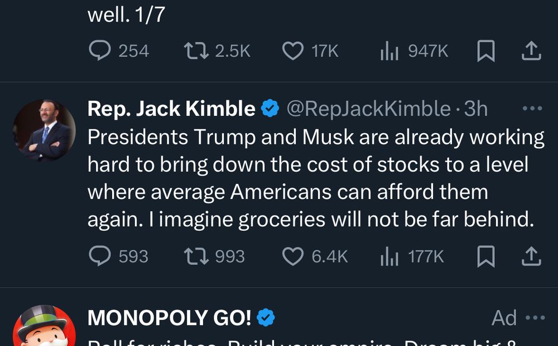
Task: Click Jack Kimble's verified badge
Action: point(271,109)
